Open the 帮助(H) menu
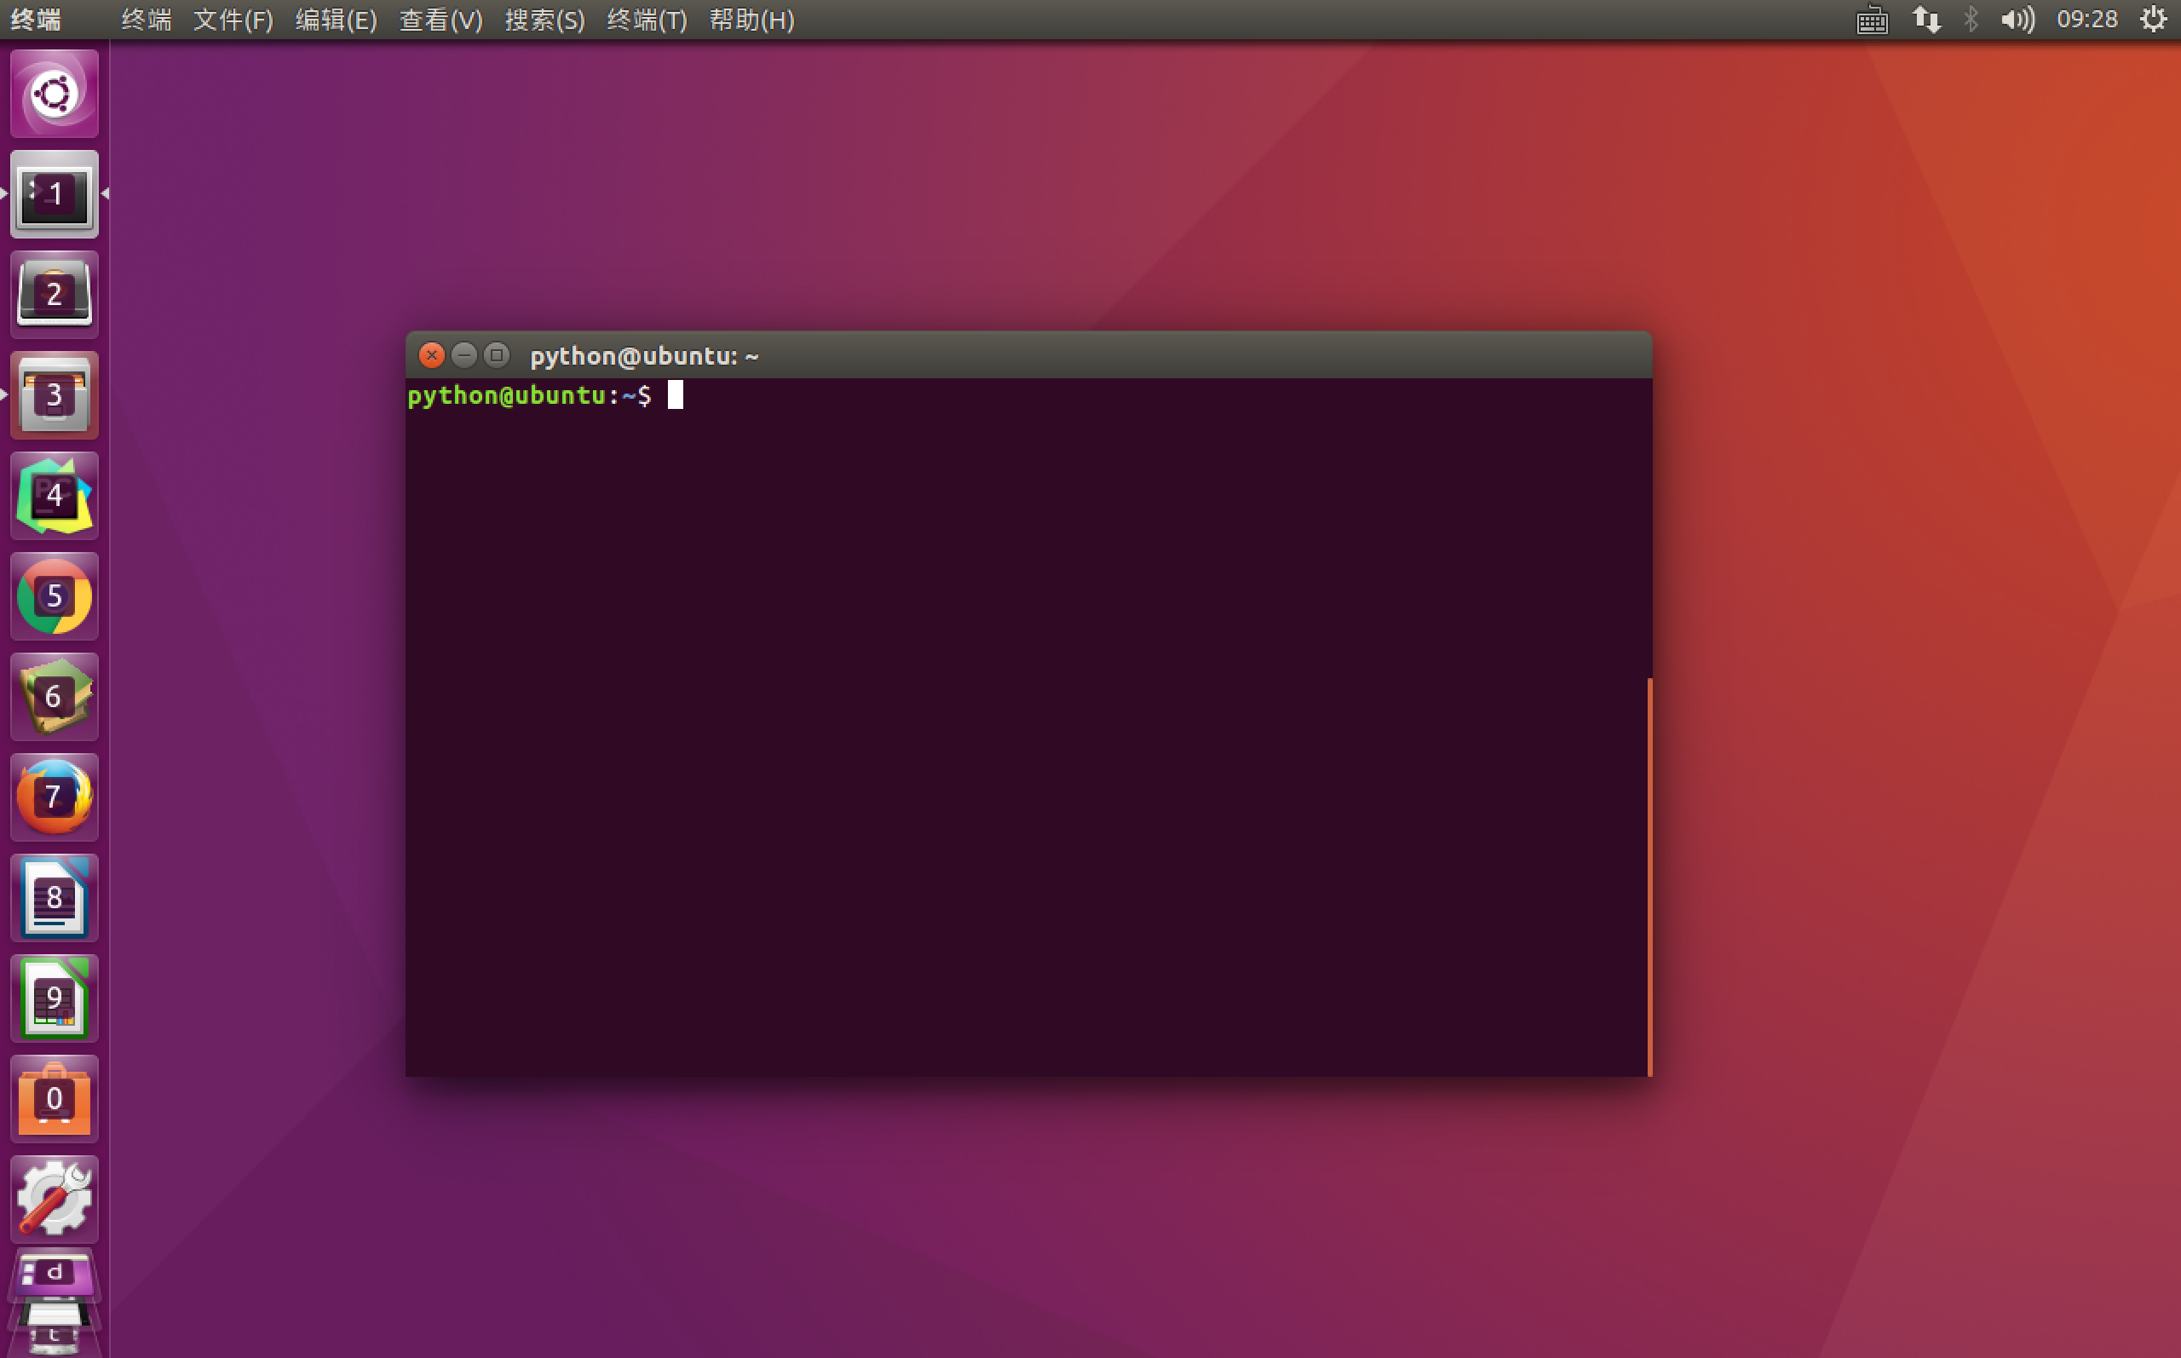The width and height of the screenshot is (2181, 1358). [751, 20]
